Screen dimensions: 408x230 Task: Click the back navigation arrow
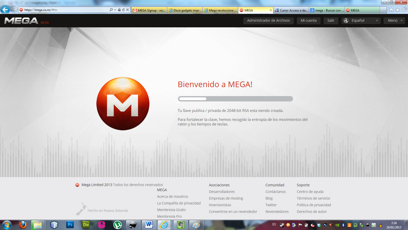5,9
